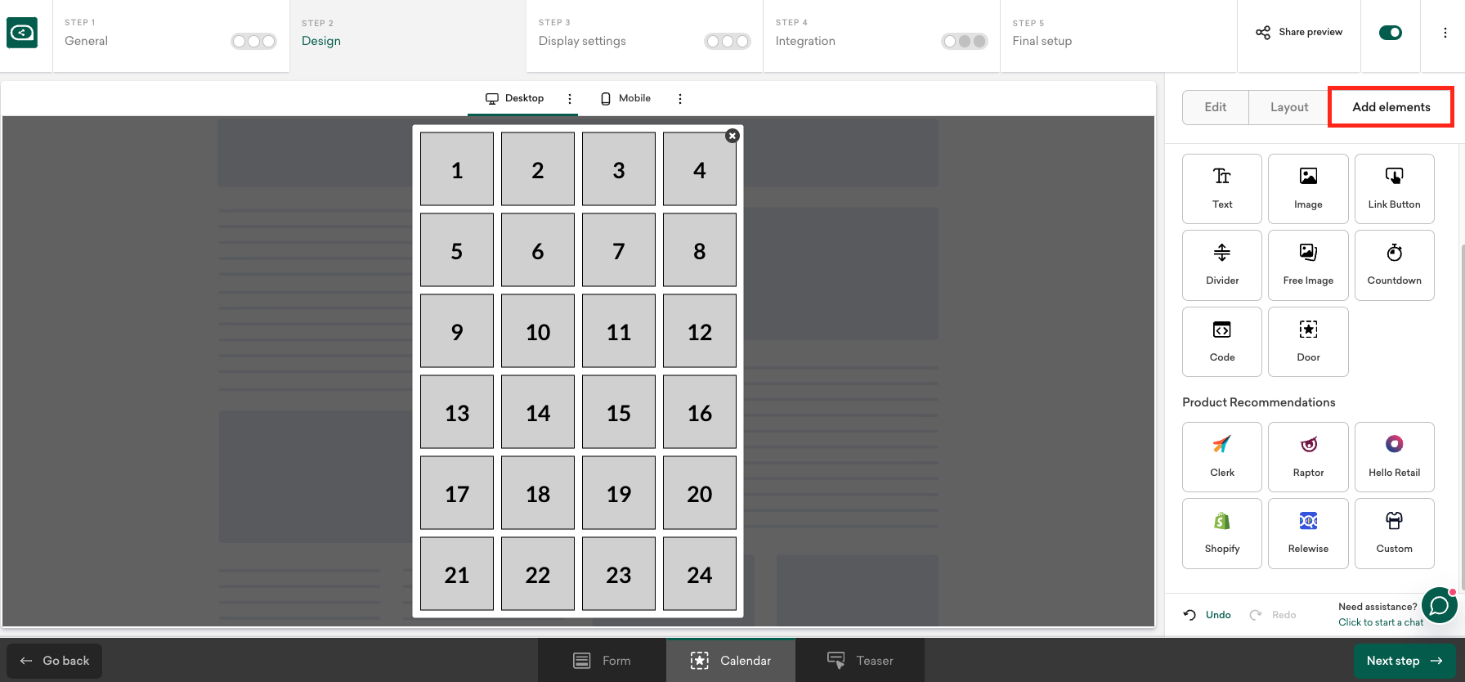Insert a Countdown timer element
Image resolution: width=1465 pixels, height=682 pixels.
(x=1394, y=265)
